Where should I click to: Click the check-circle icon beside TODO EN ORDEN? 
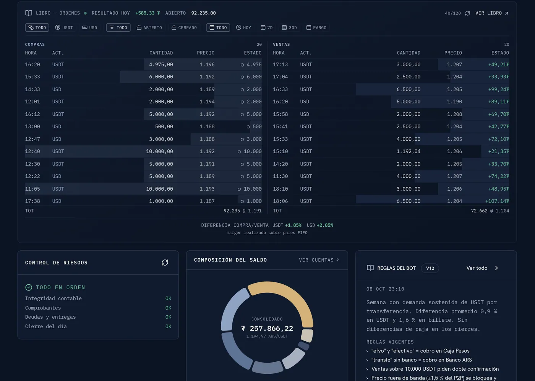pyautogui.click(x=29, y=287)
